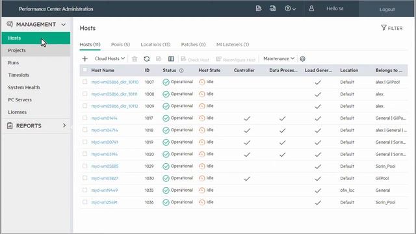
Task: Click the Idle state icon for host 1030
Action: coord(202,178)
